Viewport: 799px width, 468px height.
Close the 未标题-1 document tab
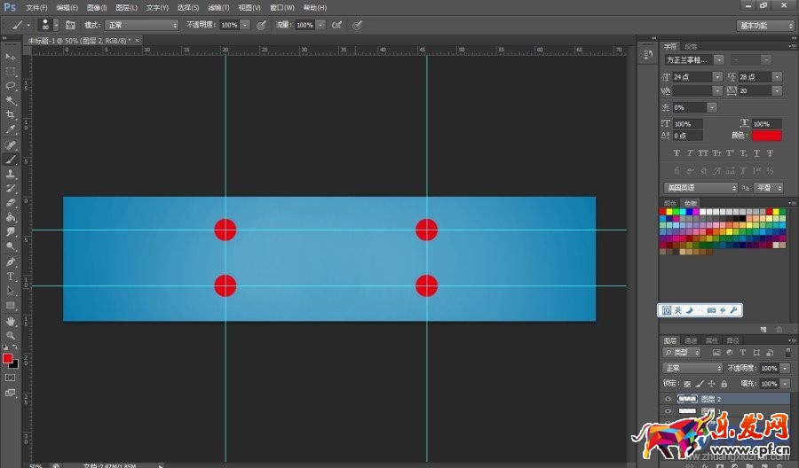pos(137,41)
